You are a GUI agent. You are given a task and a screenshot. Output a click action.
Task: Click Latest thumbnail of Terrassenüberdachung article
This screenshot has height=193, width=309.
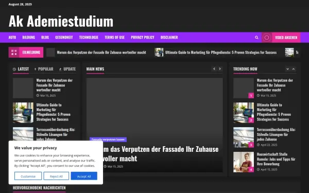point(23,134)
